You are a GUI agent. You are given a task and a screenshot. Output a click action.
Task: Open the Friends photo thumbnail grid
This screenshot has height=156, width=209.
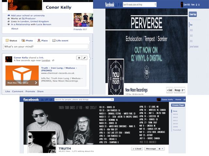[x=83, y=20]
